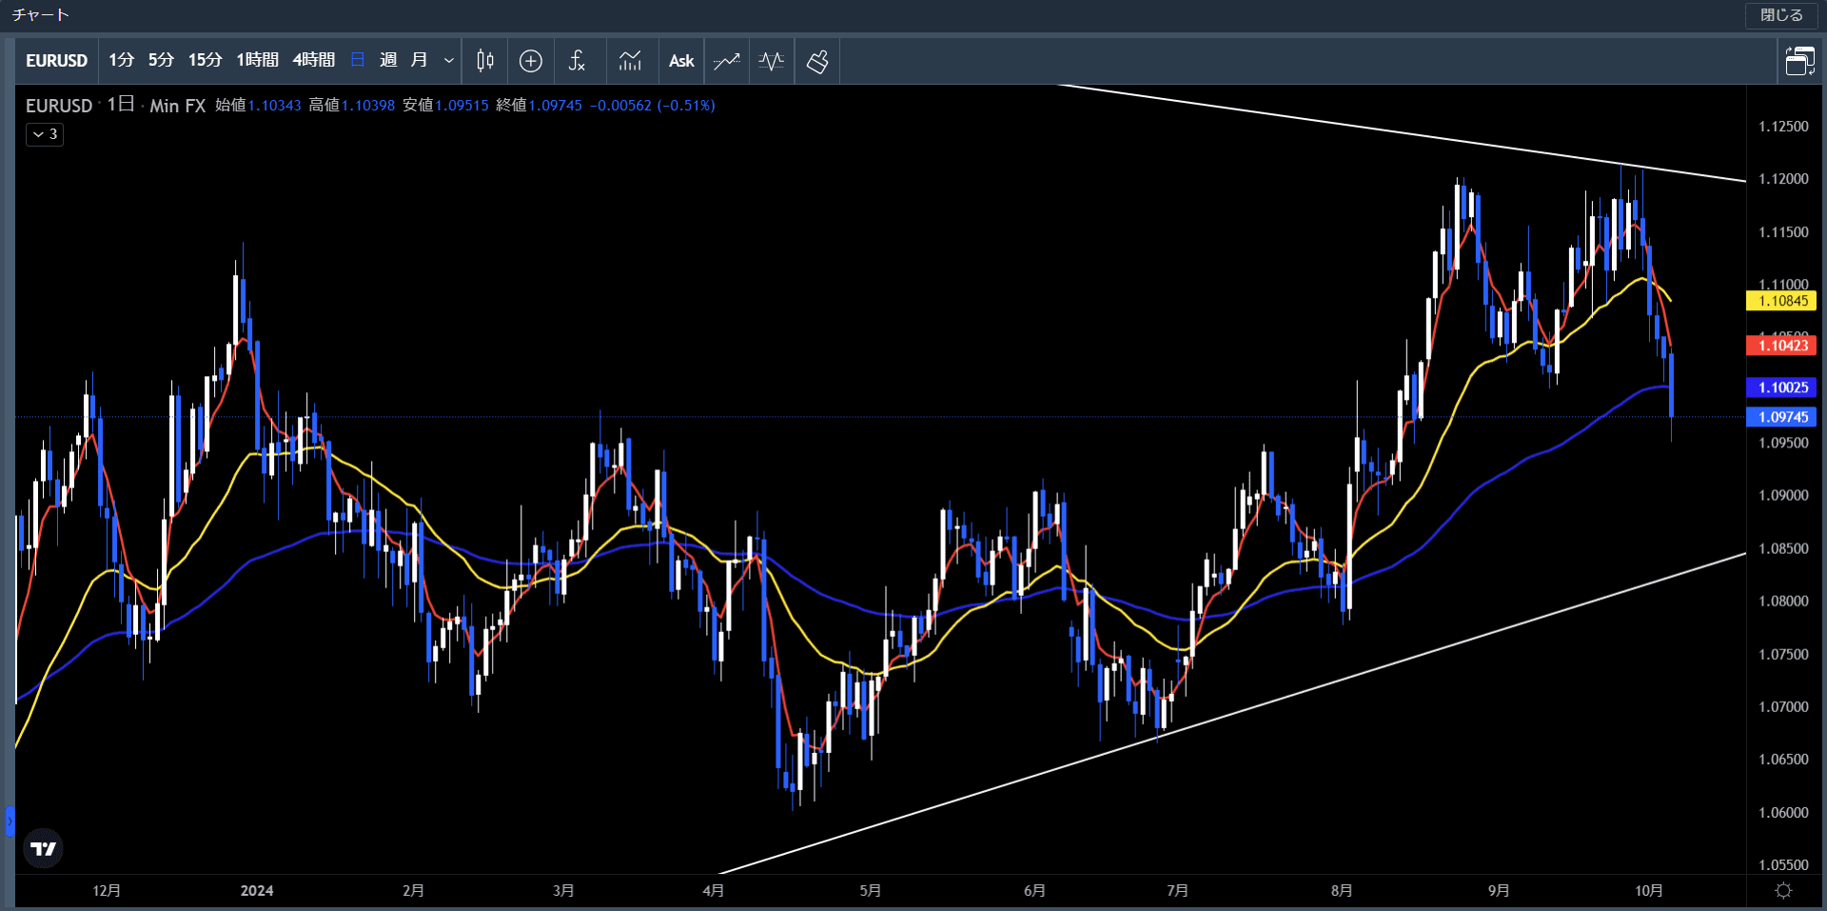Screen dimensions: 1827x911
Task: Click the 始値 1.10343 open value
Action: (x=258, y=105)
